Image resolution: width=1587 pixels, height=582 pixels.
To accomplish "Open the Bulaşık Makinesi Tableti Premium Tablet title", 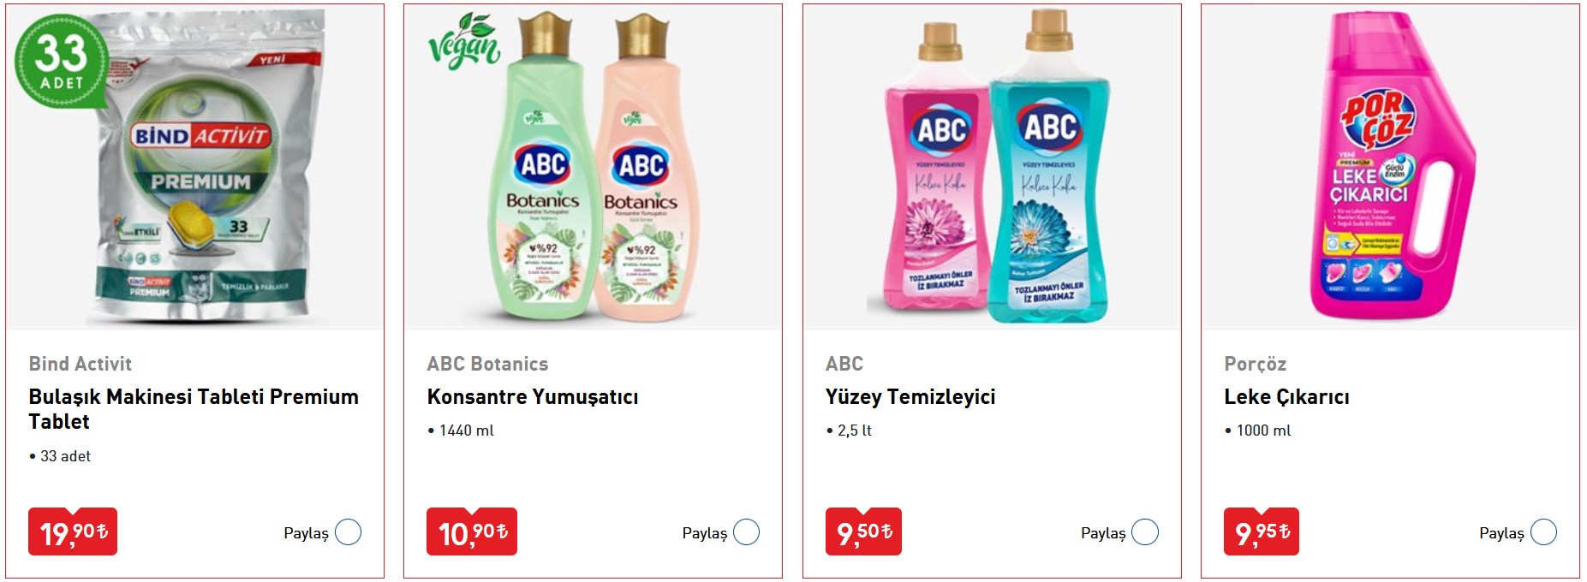I will [194, 409].
